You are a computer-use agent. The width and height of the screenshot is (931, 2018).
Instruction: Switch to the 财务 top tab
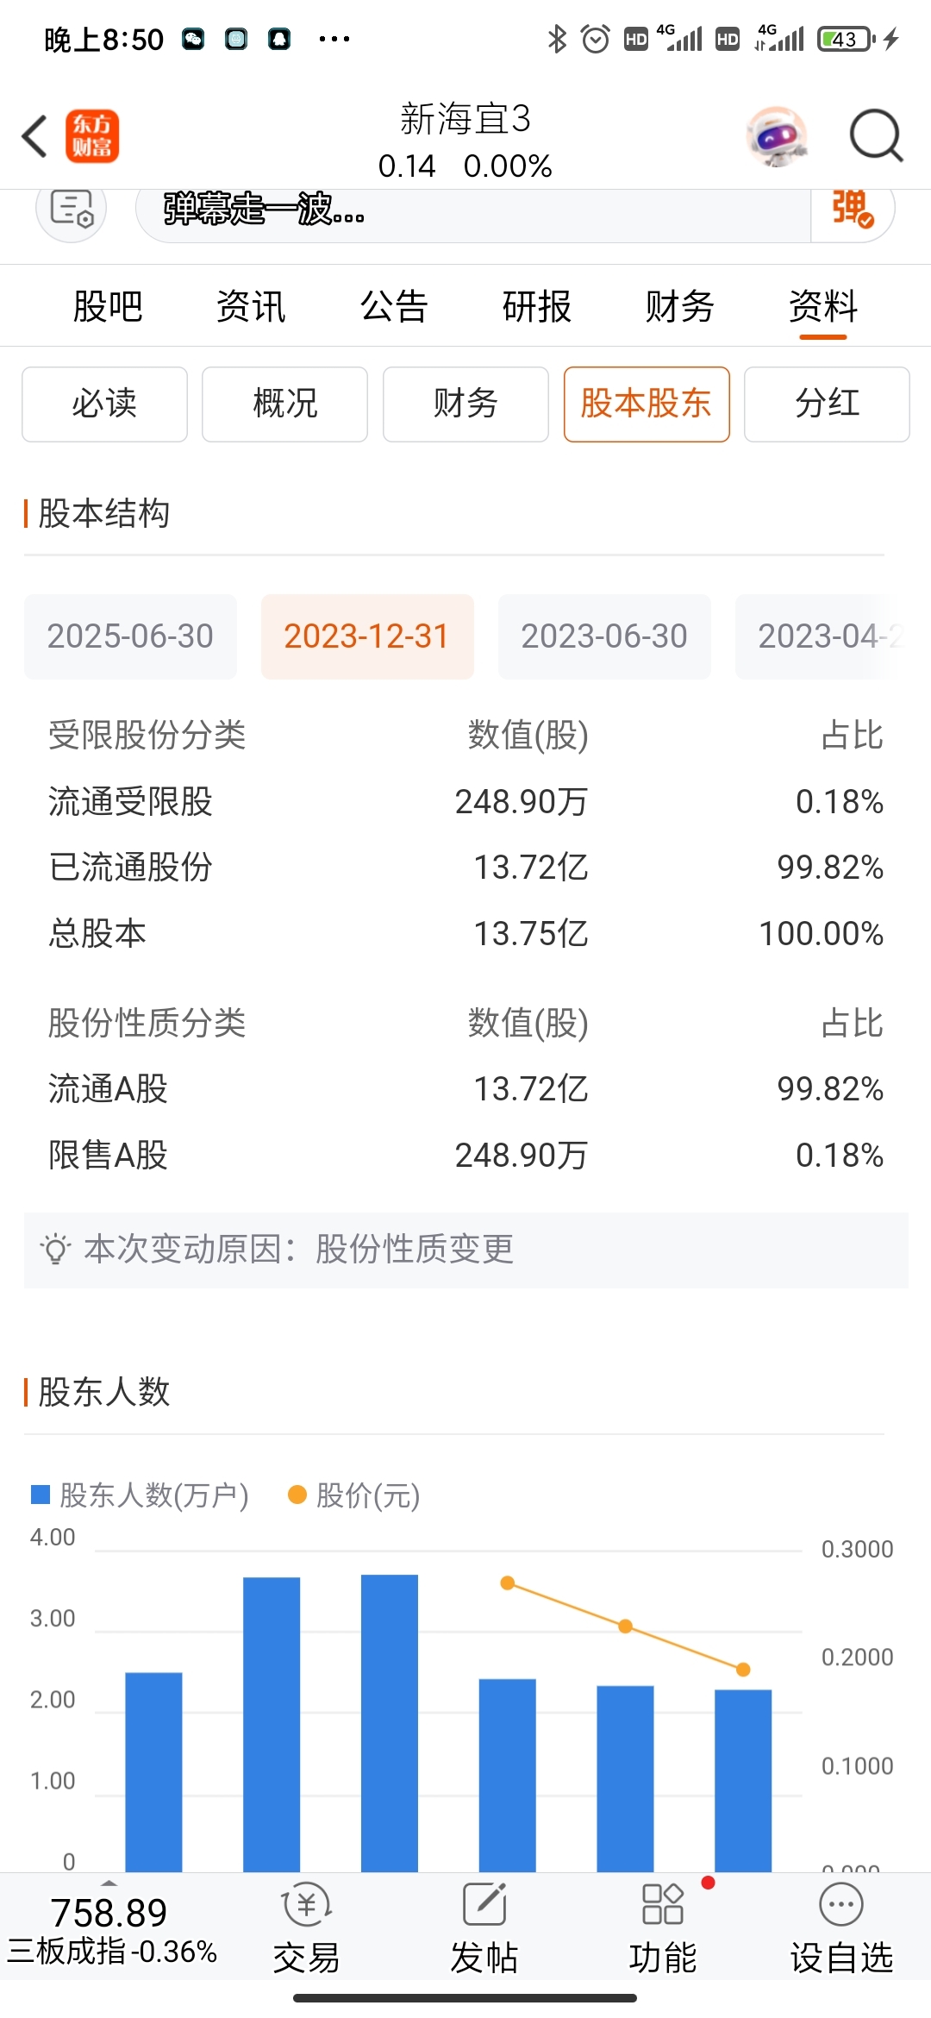tap(680, 307)
